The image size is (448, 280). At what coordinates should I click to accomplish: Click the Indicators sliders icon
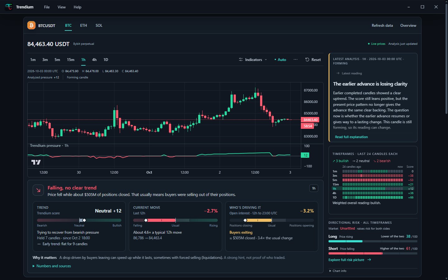[x=241, y=59]
